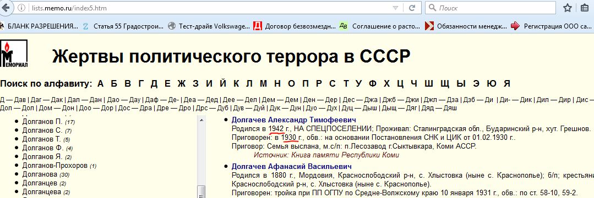This screenshot has width=594, height=198.
Task: Reload the page with refresh icon
Action: 412,8
